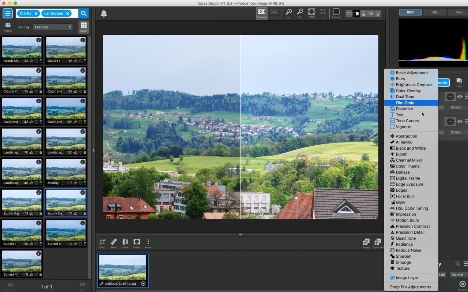Screen dimensions: 468x292
Task: Click the plus mask button on first adjustment
Action: [450, 97]
